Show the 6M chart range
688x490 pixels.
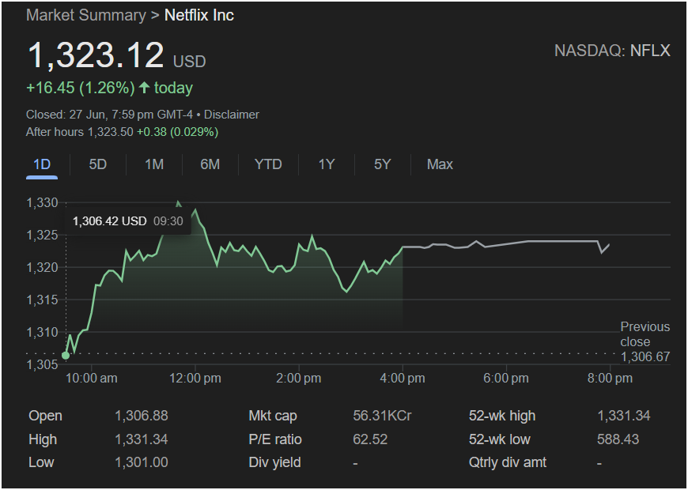(x=210, y=164)
